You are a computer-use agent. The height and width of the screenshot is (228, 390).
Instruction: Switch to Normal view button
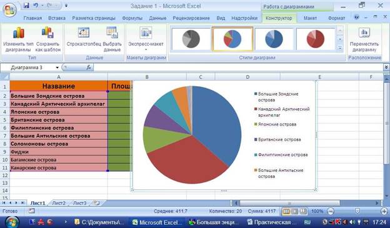[286, 211]
